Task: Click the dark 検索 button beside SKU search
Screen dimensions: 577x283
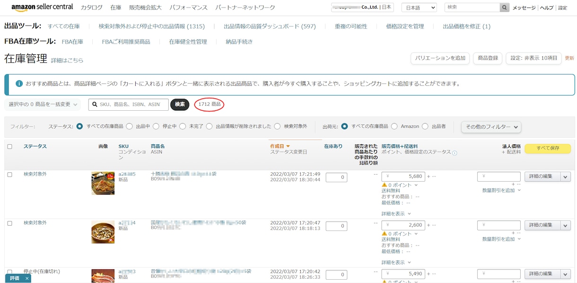Action: pyautogui.click(x=180, y=105)
